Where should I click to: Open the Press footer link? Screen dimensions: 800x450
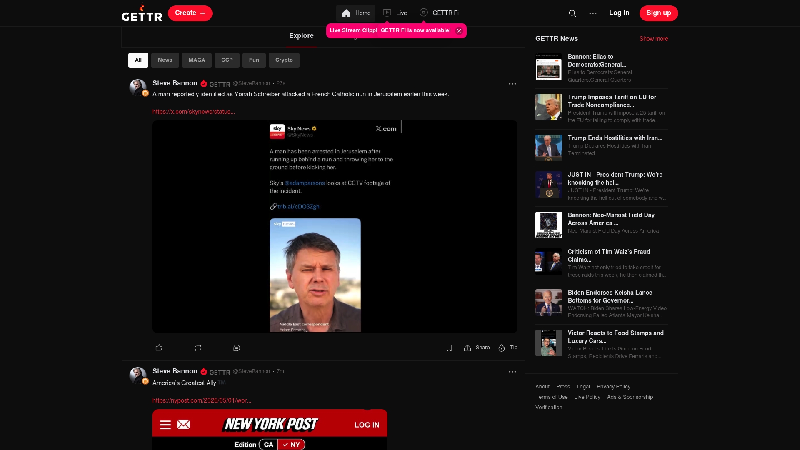pyautogui.click(x=563, y=387)
